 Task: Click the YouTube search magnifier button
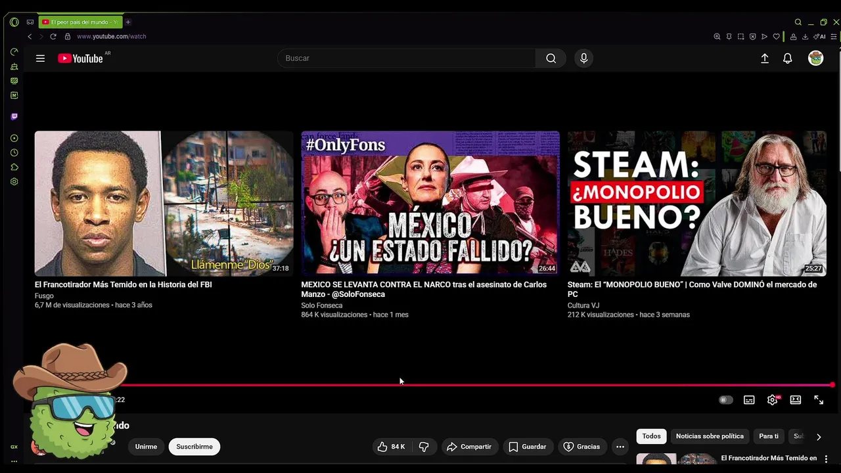click(551, 58)
